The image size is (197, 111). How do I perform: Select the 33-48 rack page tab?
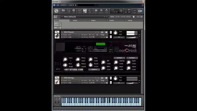tap(123, 17)
